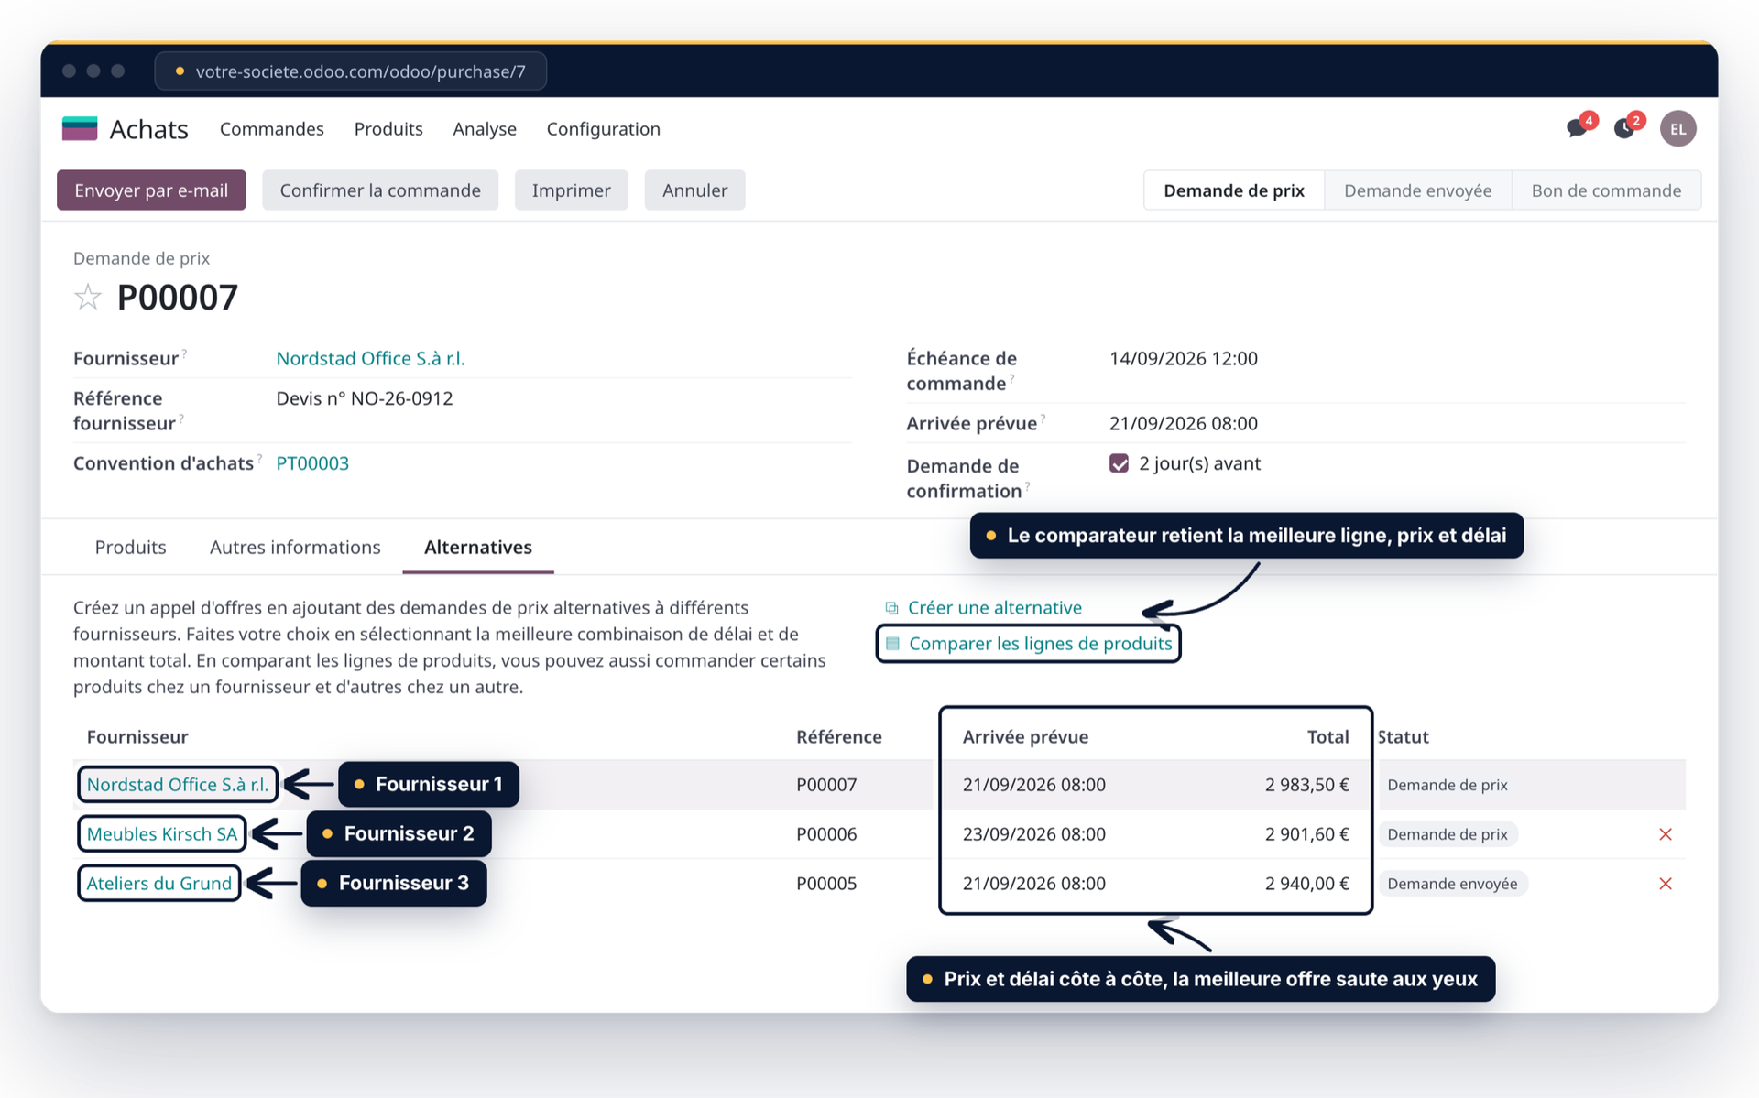Click the compare lines table icon
This screenshot has height=1098, width=1759.
pyautogui.click(x=892, y=644)
